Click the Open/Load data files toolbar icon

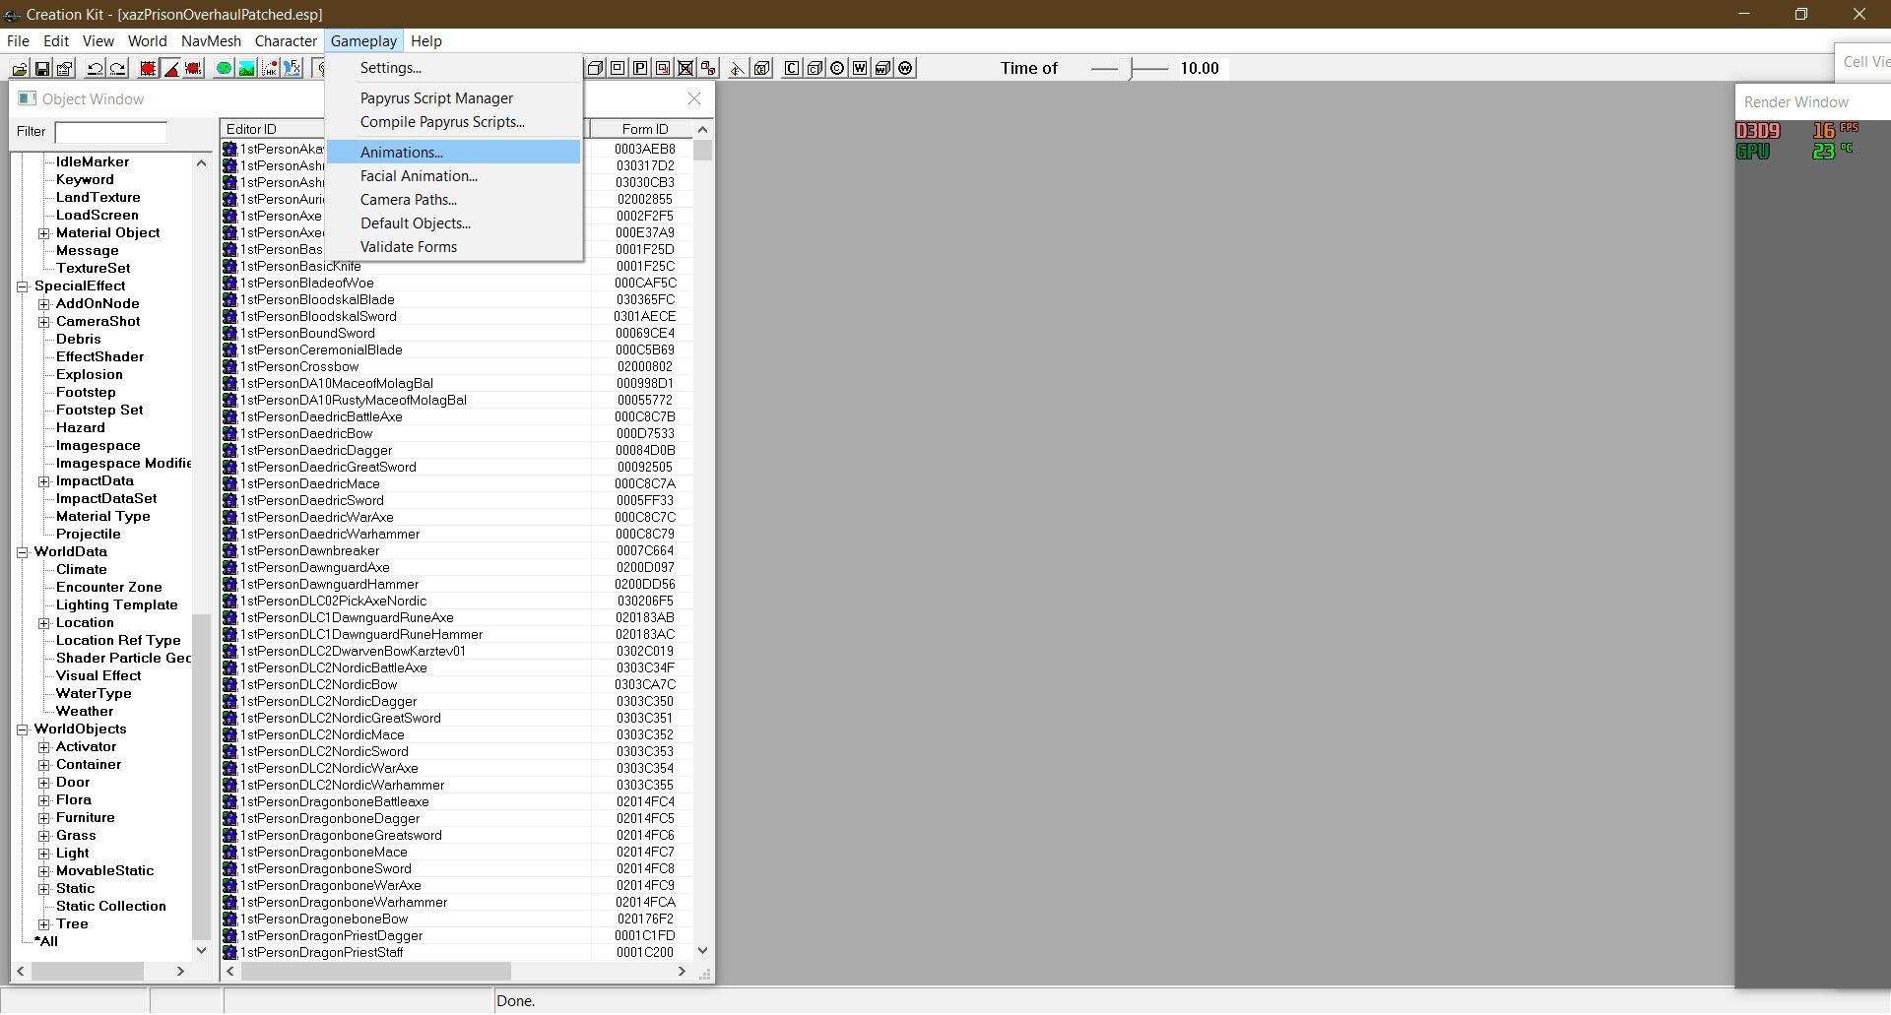pyautogui.click(x=19, y=68)
